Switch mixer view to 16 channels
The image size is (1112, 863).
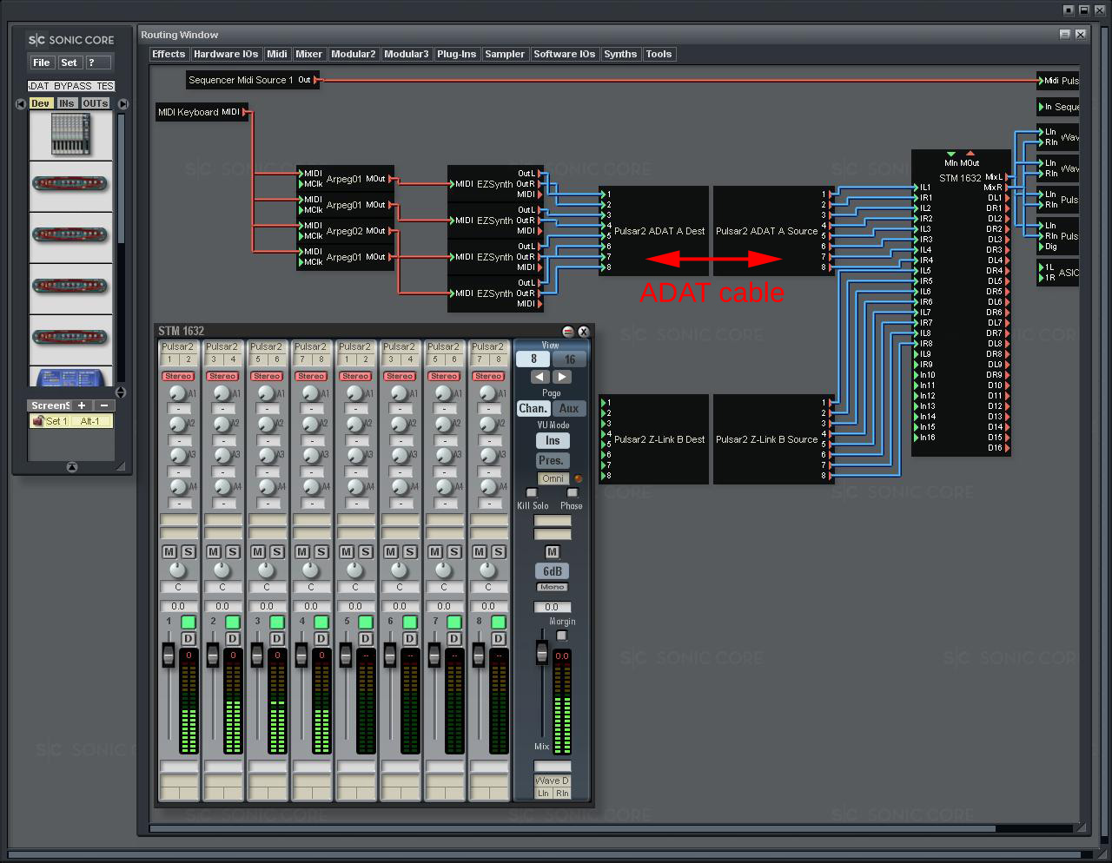click(570, 359)
